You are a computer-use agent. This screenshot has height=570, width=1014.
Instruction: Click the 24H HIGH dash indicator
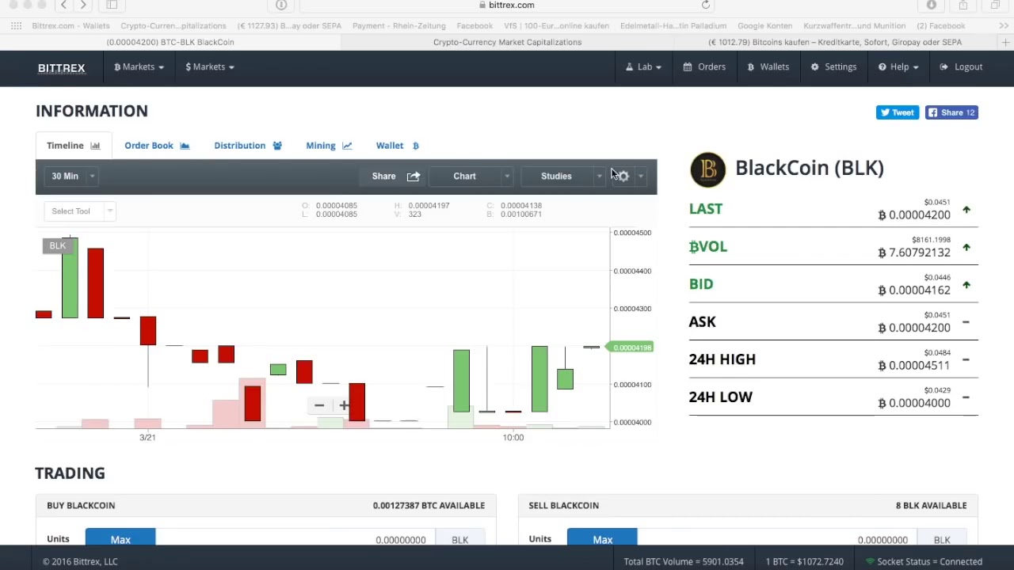966,360
